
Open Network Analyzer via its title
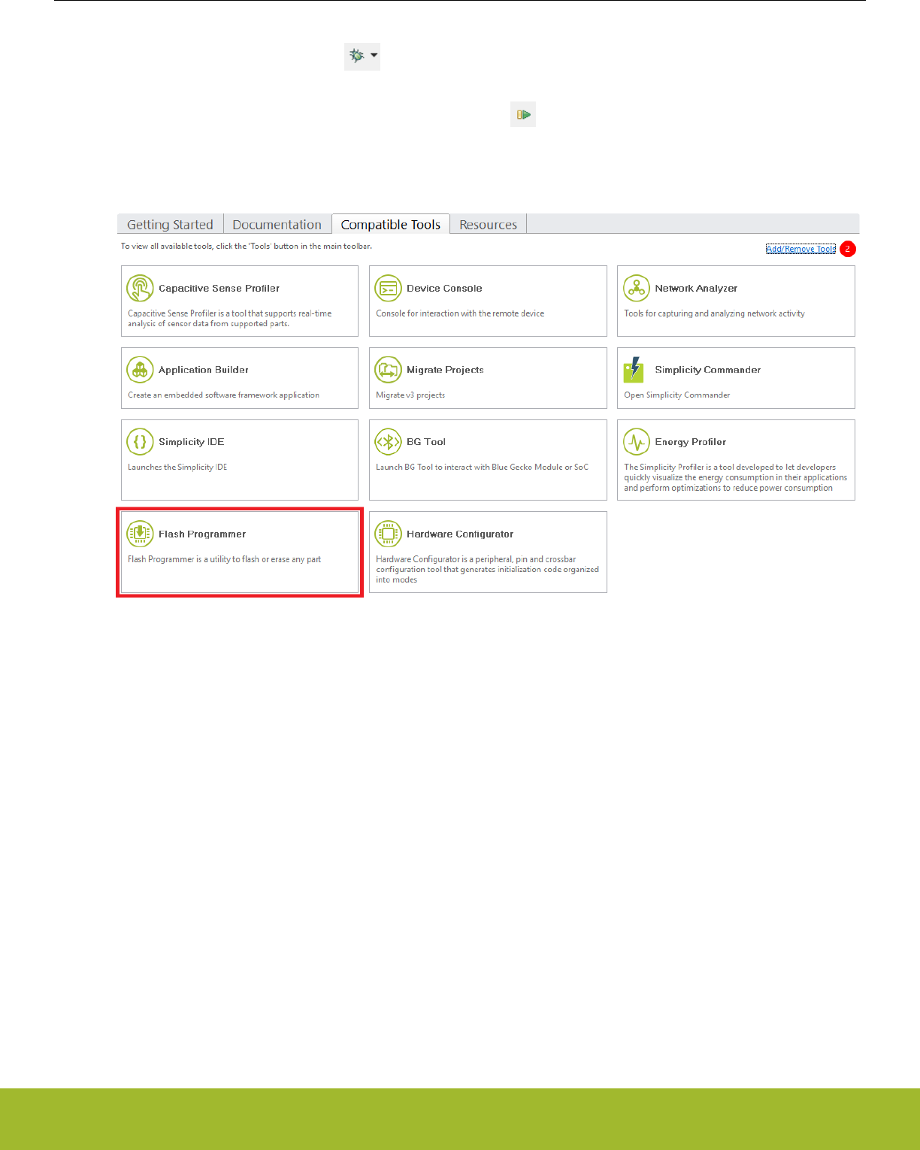(x=696, y=289)
